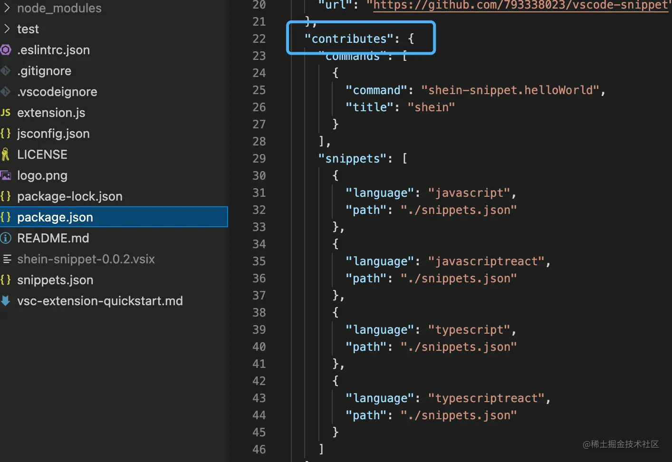The image size is (672, 462).
Task: Click the braces icon beside package-lock.json
Action: [6, 196]
